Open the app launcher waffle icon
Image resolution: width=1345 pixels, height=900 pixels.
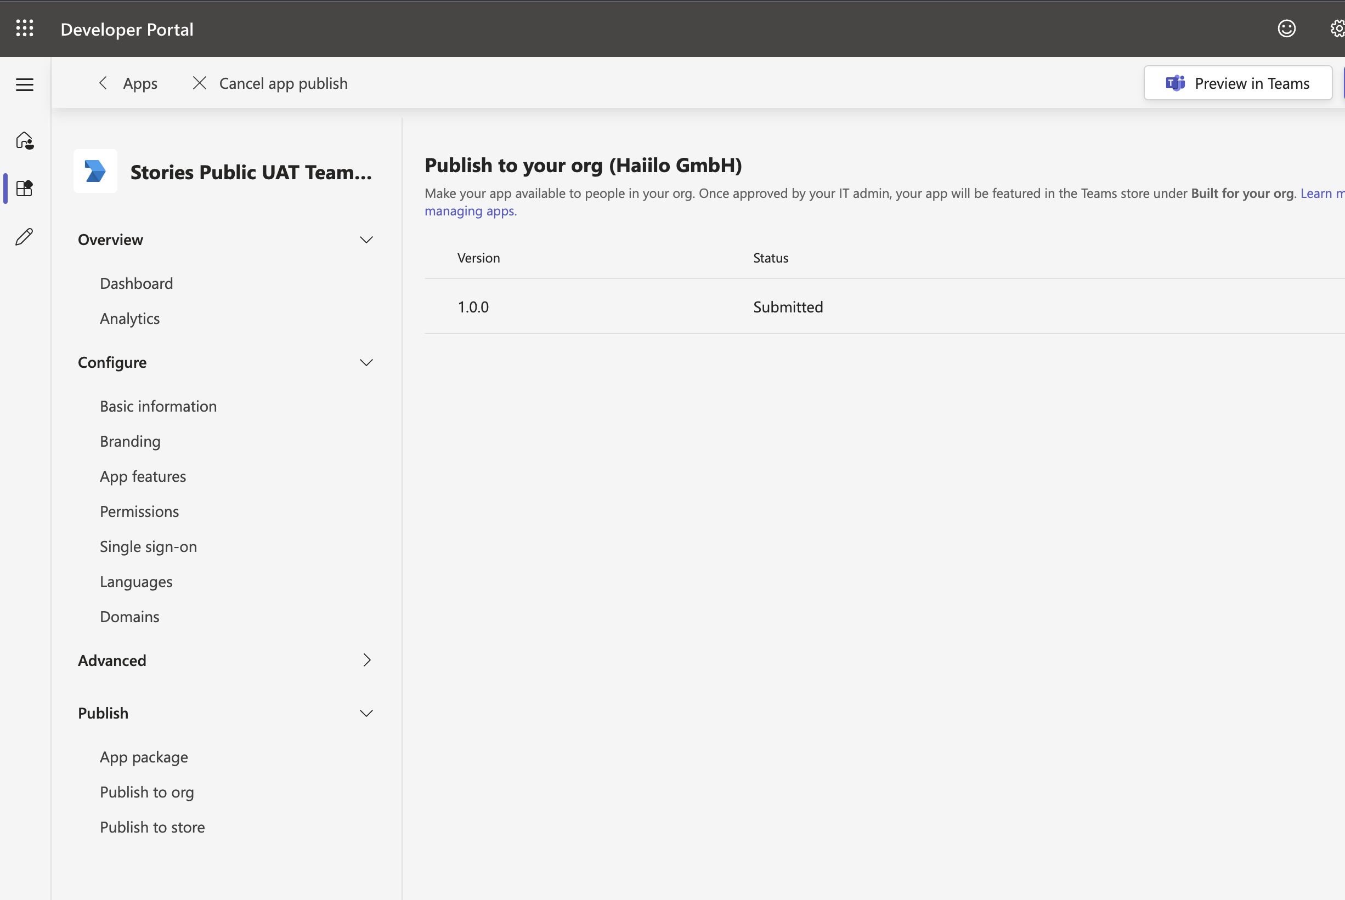point(25,28)
